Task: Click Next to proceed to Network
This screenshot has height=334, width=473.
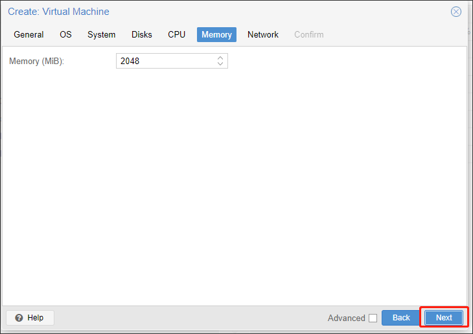Action: (444, 318)
